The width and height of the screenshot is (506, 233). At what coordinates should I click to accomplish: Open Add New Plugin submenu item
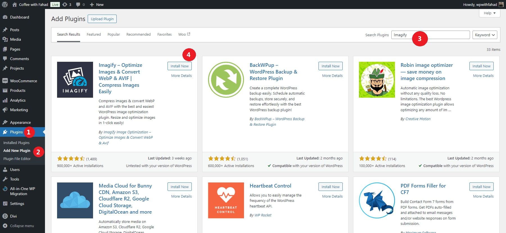[17, 151]
